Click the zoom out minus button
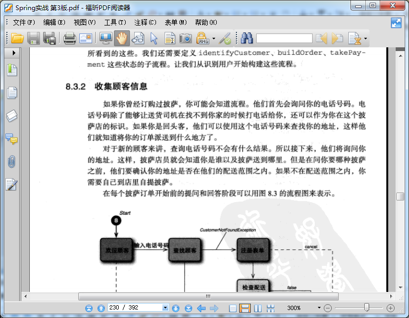 tap(328, 308)
